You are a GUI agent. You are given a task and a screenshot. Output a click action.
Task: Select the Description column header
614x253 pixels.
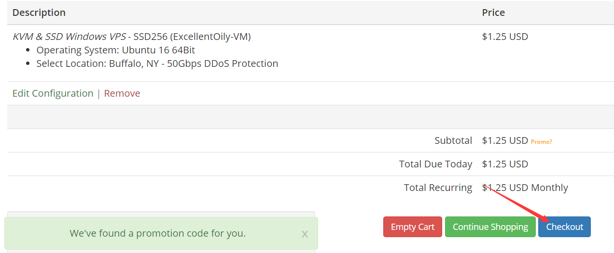pyautogui.click(x=39, y=13)
